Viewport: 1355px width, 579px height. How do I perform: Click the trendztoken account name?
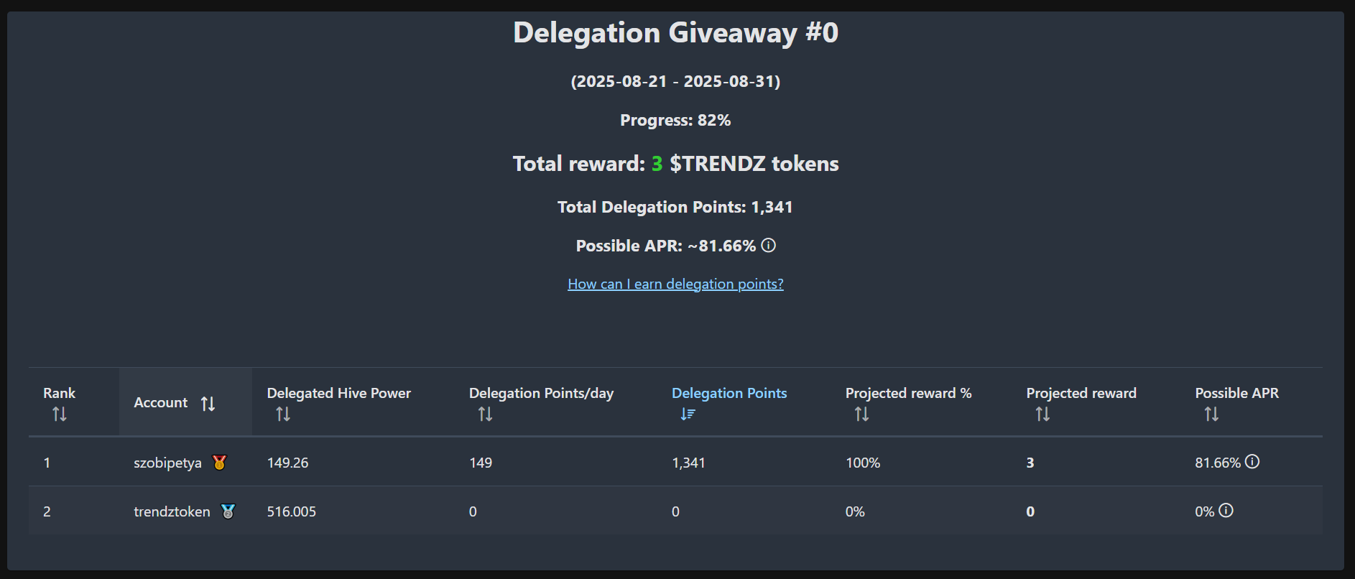coord(172,512)
